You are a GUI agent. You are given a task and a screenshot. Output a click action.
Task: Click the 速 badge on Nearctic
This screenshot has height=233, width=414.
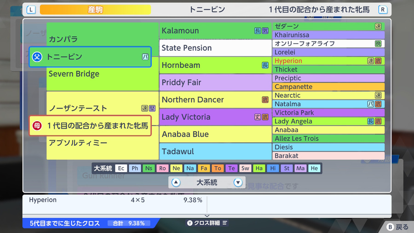(x=378, y=95)
